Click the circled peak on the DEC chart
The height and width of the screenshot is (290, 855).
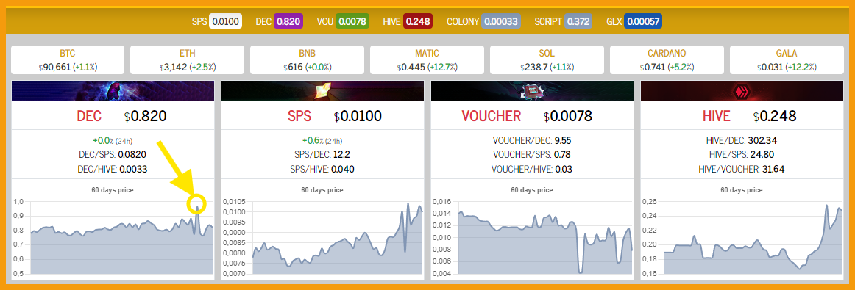[196, 205]
